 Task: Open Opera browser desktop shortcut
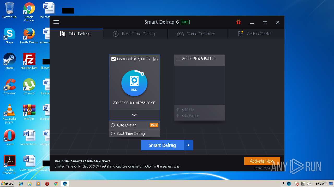[9, 138]
